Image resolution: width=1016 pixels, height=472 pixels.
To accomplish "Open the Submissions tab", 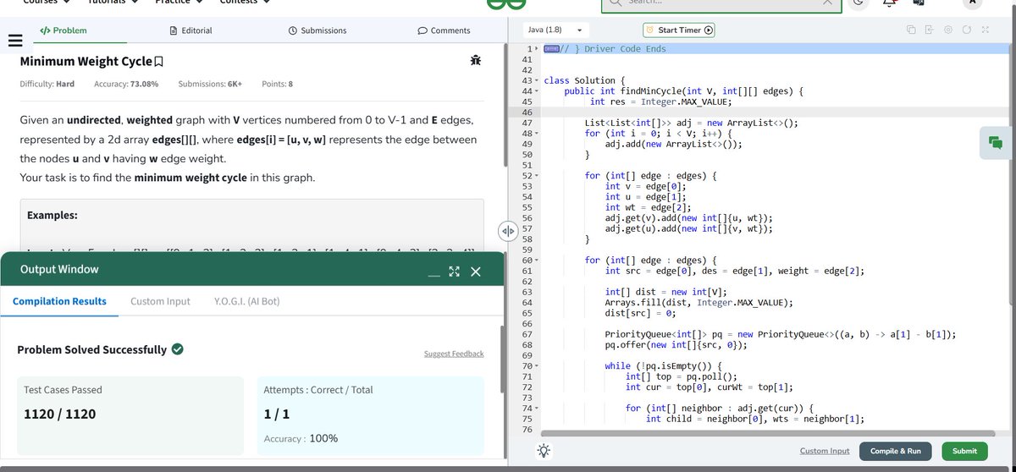I will point(317,30).
